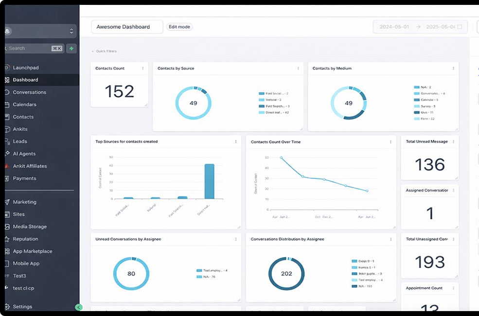The width and height of the screenshot is (479, 316).
Task: Open options menu on Contacts Count widget
Action: 143,69
